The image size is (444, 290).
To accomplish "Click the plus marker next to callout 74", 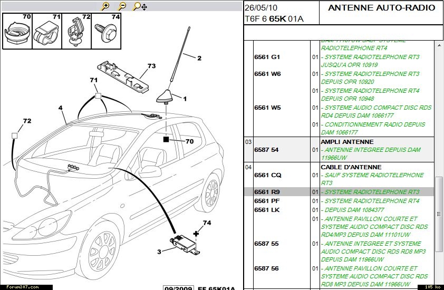I will tap(196, 233).
